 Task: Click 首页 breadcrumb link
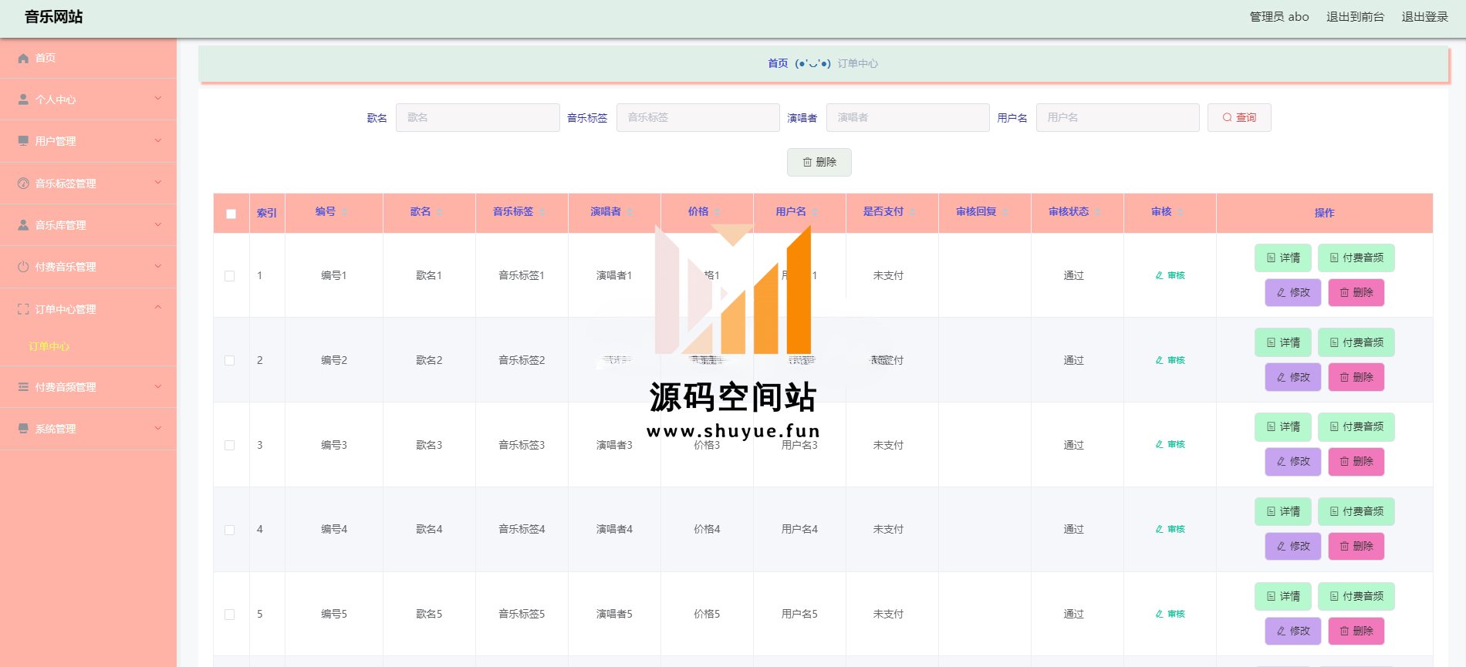(778, 63)
